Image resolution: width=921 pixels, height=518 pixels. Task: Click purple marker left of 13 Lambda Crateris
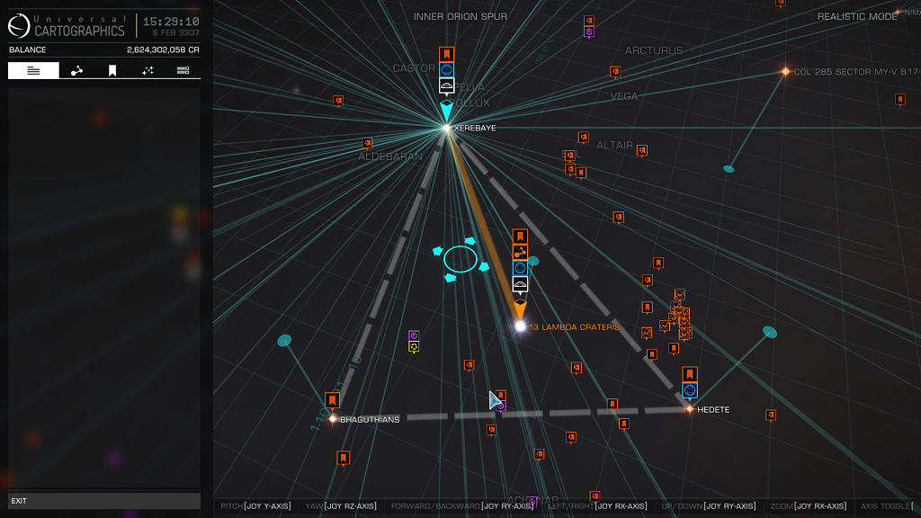tap(414, 336)
